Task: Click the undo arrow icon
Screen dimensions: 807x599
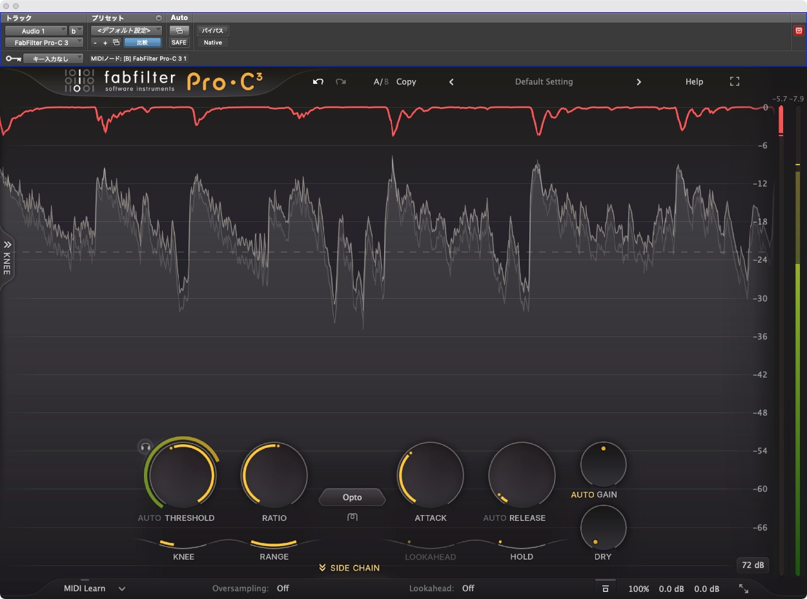Action: pyautogui.click(x=318, y=82)
